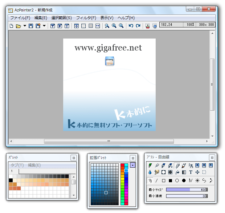Select the gray airbrush pen tool

tap(157, 166)
